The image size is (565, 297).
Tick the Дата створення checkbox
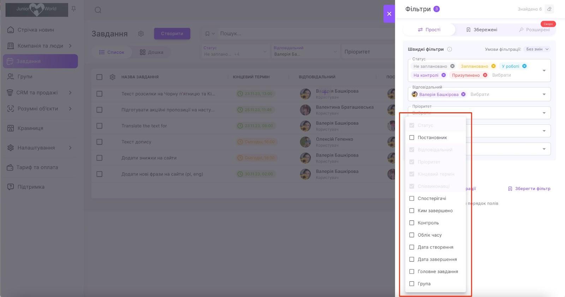[412, 247]
